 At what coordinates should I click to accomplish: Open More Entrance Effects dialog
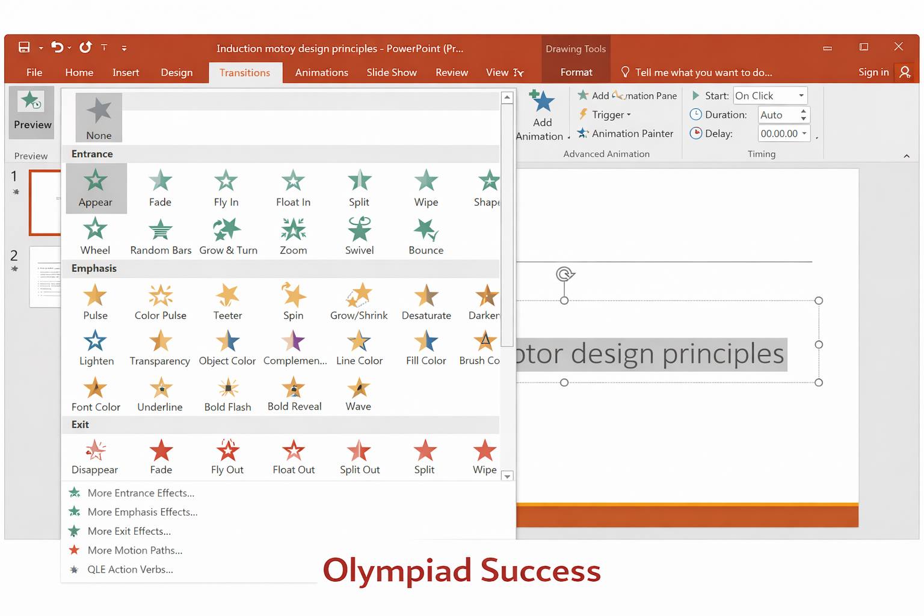pos(141,493)
